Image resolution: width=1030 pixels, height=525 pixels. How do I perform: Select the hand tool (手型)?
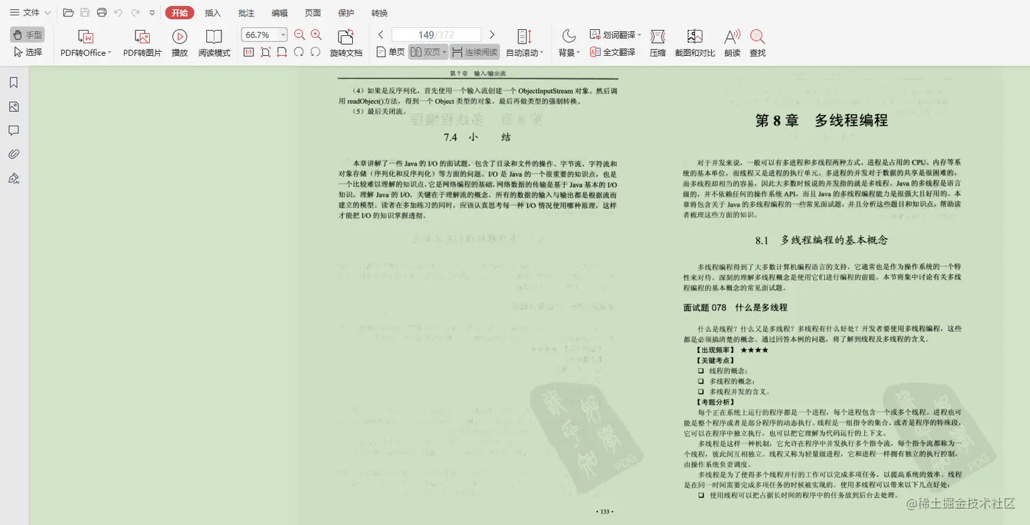tap(26, 35)
